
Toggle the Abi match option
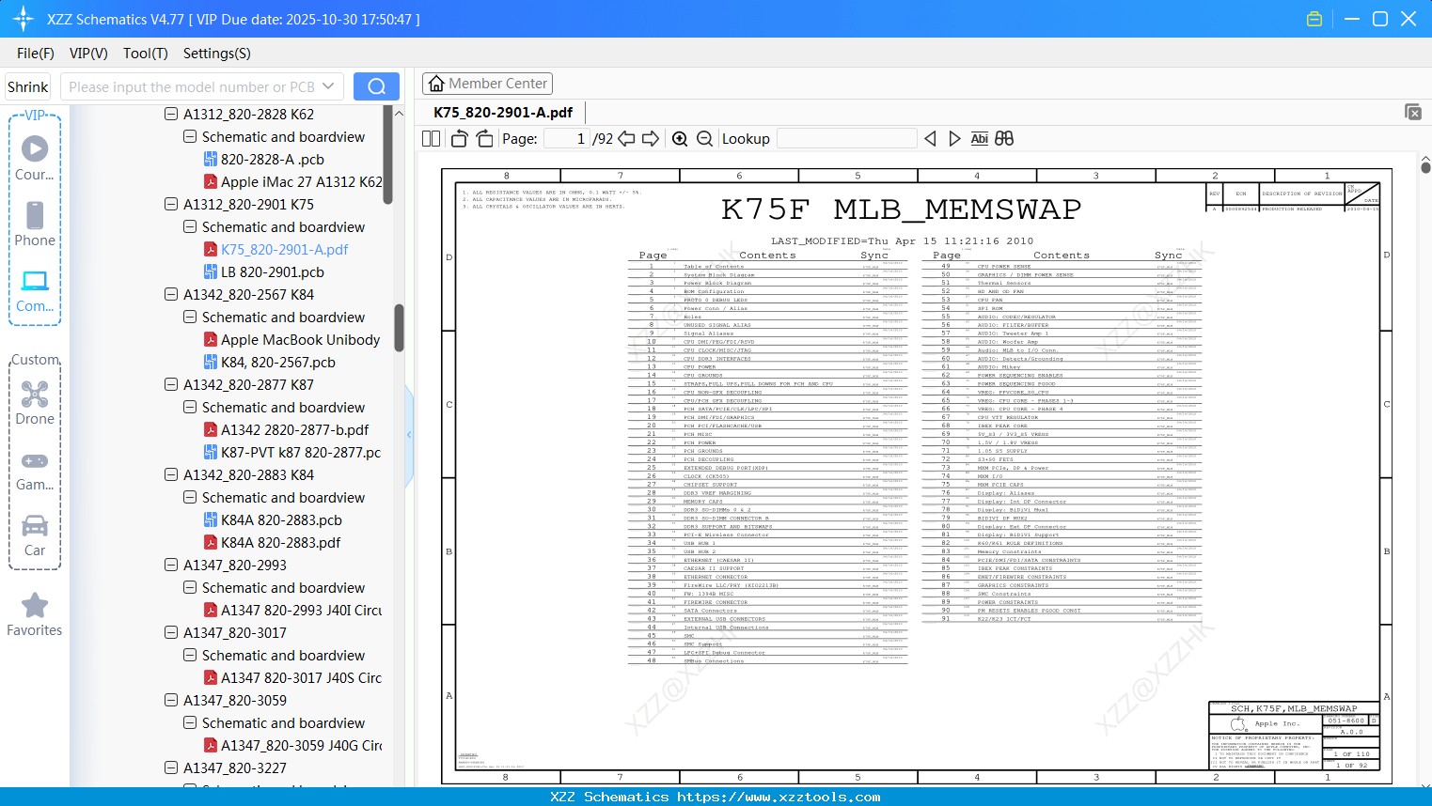point(979,139)
